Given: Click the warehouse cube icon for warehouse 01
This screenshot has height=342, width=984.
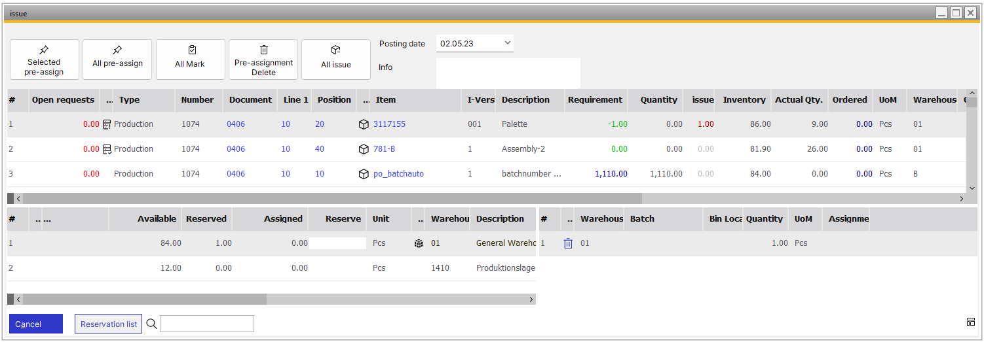Looking at the screenshot, I should pyautogui.click(x=419, y=243).
